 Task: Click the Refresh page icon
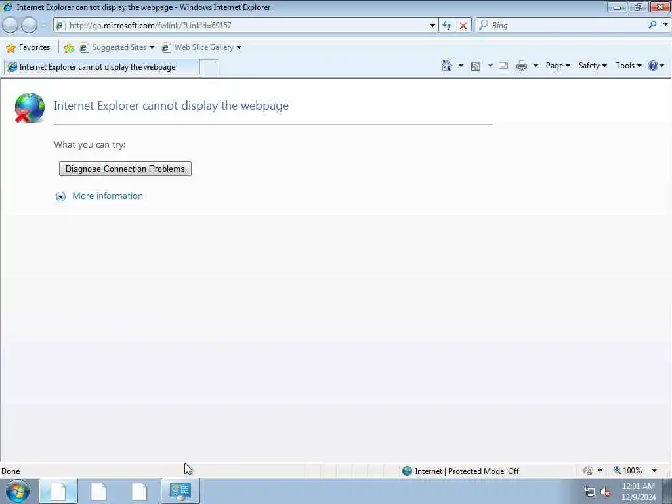pos(446,26)
